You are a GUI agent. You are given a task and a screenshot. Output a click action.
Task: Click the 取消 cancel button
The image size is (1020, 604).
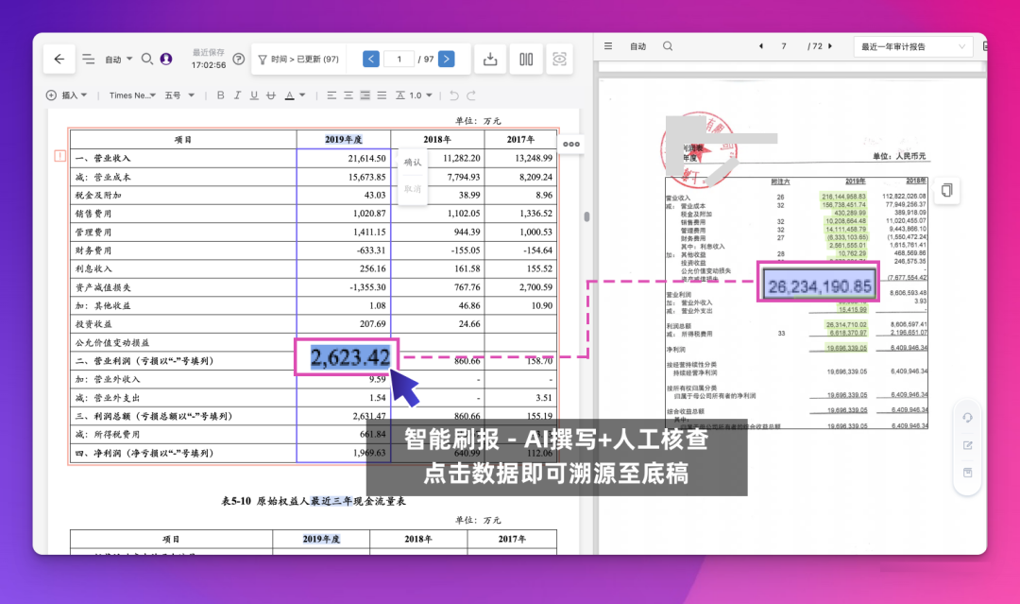413,189
